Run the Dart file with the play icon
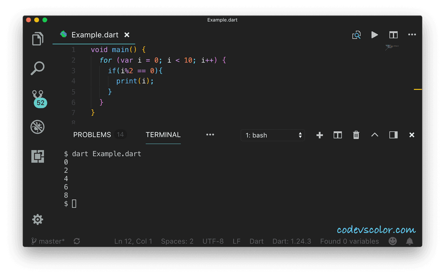The image size is (445, 277). click(375, 35)
